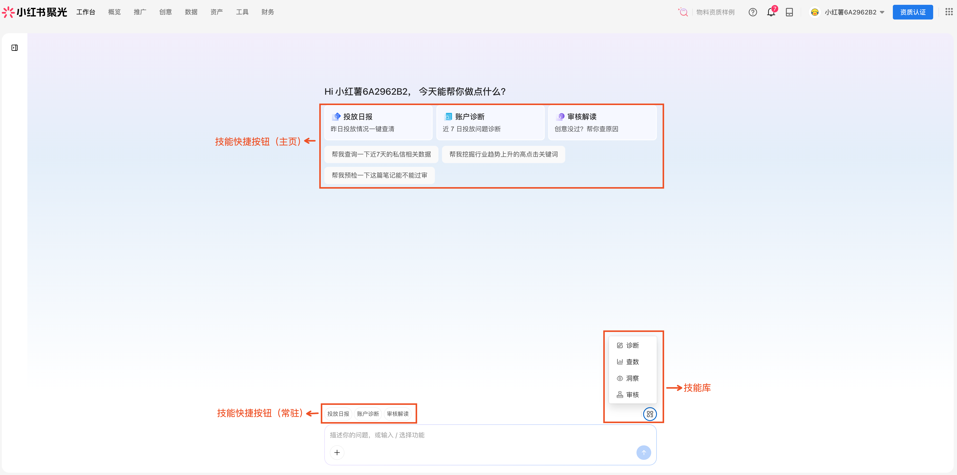Click the 资质认证 button

pos(913,12)
